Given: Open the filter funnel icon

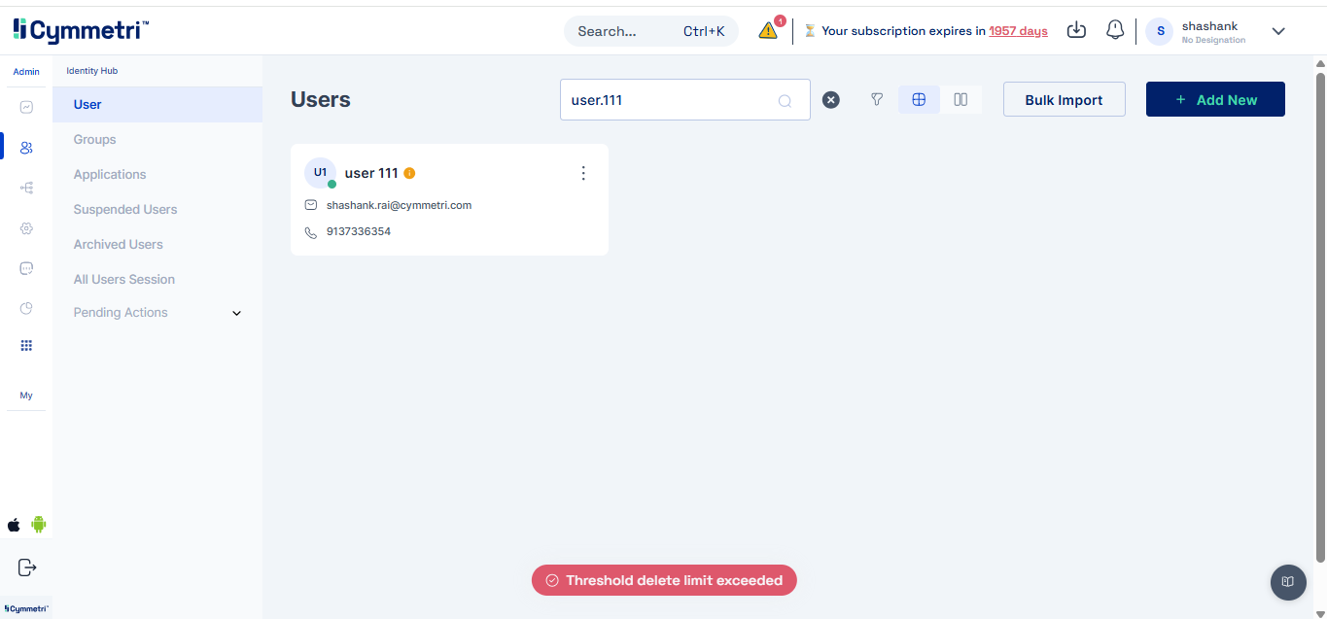Looking at the screenshot, I should click(877, 99).
